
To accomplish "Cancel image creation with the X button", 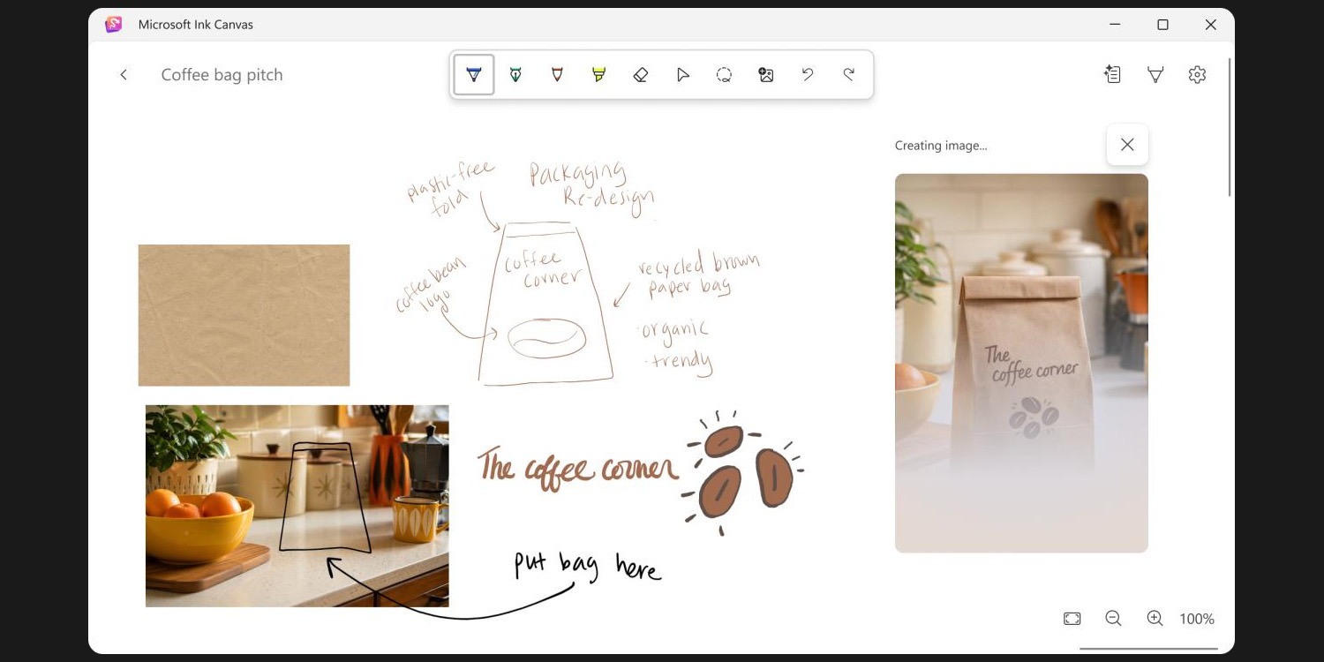I will point(1127,145).
